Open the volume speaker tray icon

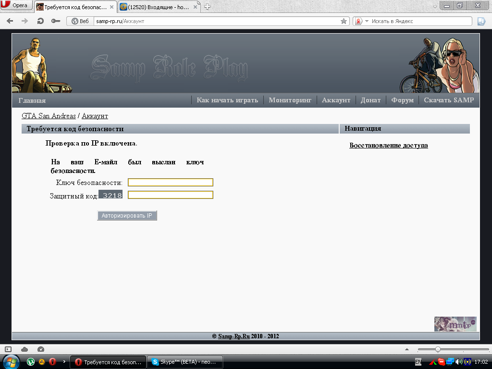458,362
